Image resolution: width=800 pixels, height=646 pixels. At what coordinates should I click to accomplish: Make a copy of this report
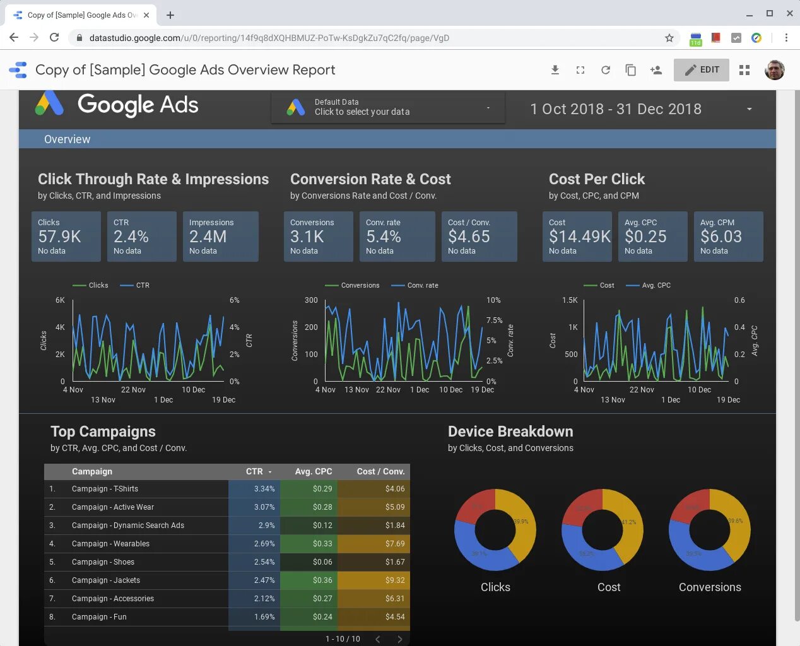coord(630,70)
